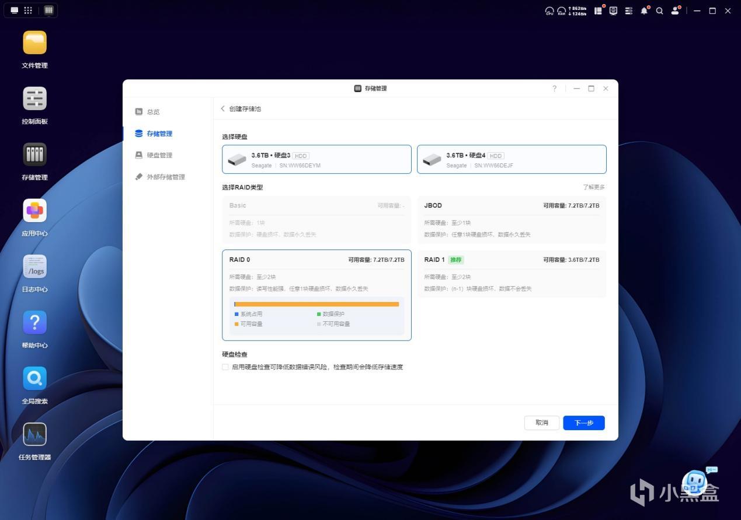The width and height of the screenshot is (741, 520).
Task: Open the 文件管理 desktop icon
Action: (x=34, y=43)
